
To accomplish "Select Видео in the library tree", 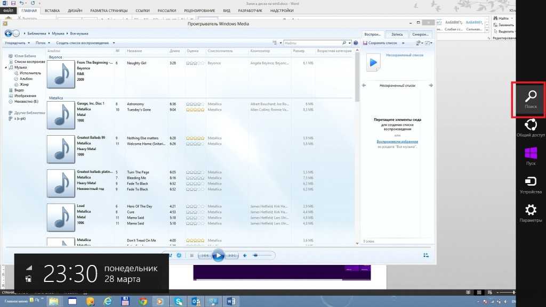I will (19, 90).
